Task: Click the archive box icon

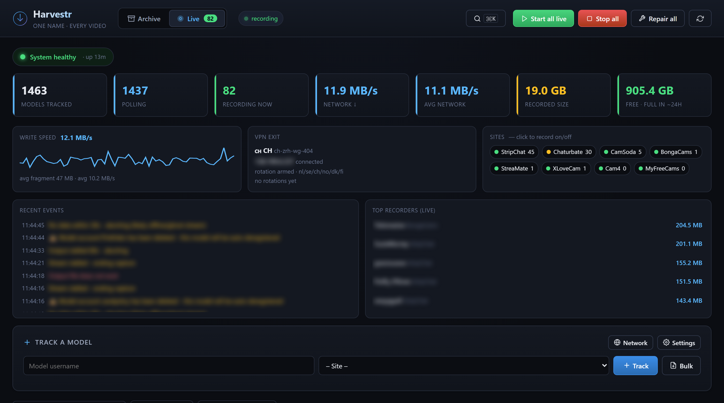Action: click(x=131, y=19)
